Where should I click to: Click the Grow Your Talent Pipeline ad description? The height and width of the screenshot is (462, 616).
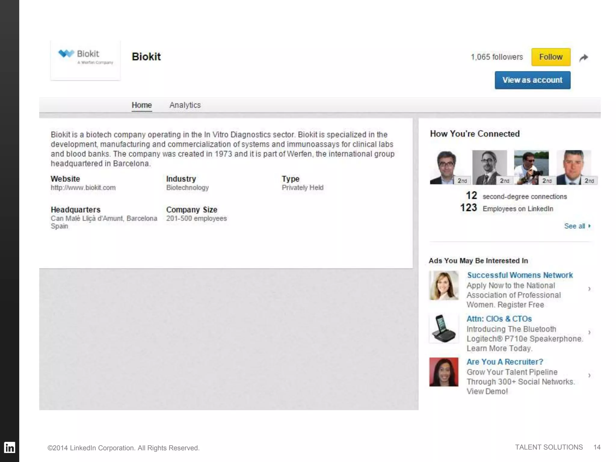pyautogui.click(x=521, y=382)
